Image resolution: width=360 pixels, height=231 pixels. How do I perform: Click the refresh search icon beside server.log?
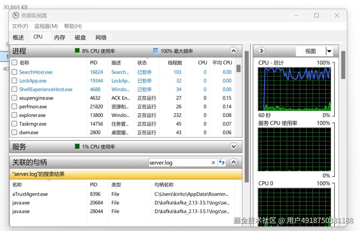point(222,162)
